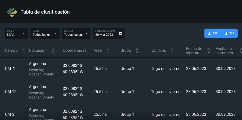Click Argentina location in CM 12 row
This screenshot has height=120, width=242.
[37, 87]
